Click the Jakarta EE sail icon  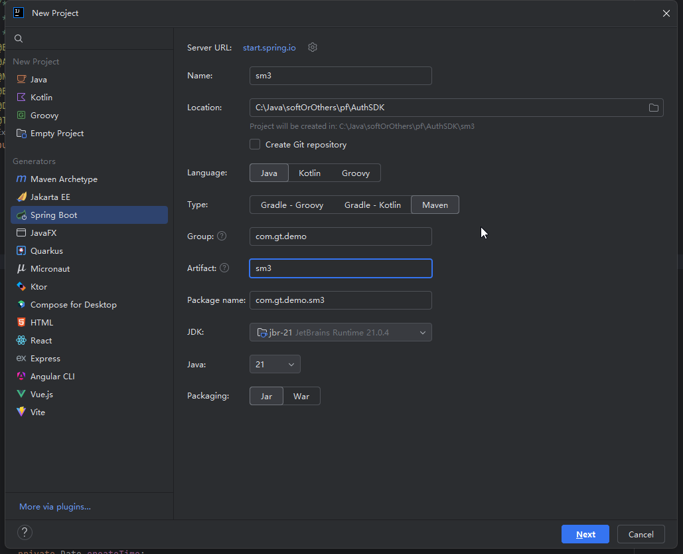21,197
